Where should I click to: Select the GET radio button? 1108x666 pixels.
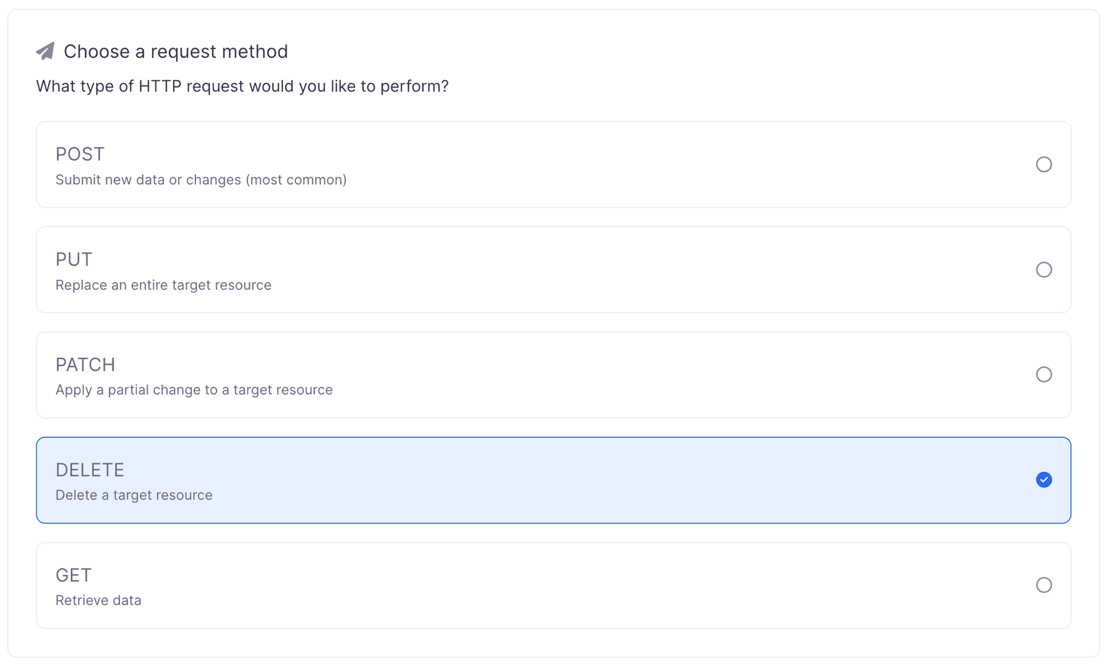point(1044,585)
